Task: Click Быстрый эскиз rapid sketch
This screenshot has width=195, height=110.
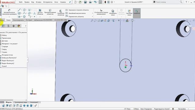Action: point(129,13)
